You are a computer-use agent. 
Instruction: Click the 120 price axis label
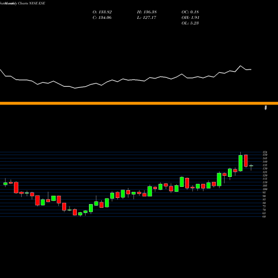[265, 175]
